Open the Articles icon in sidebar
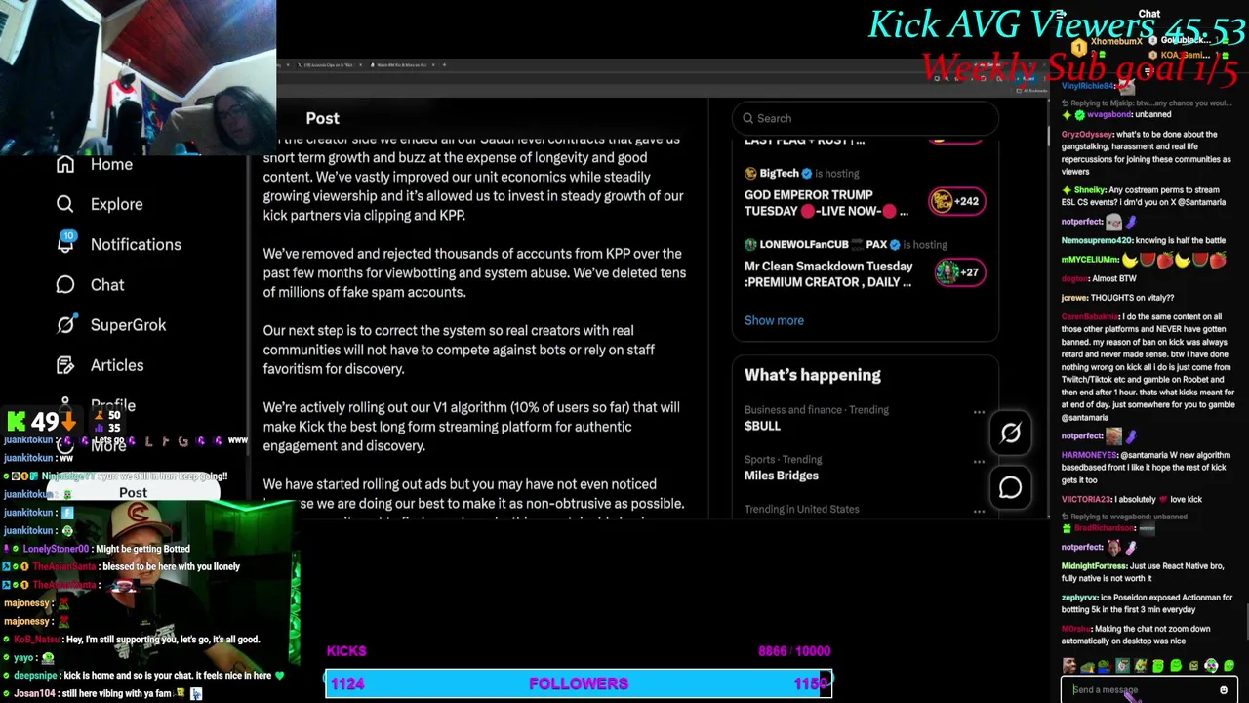 65,364
